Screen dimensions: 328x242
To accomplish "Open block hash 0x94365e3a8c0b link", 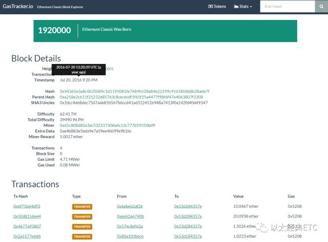I will [x=134, y=91].
